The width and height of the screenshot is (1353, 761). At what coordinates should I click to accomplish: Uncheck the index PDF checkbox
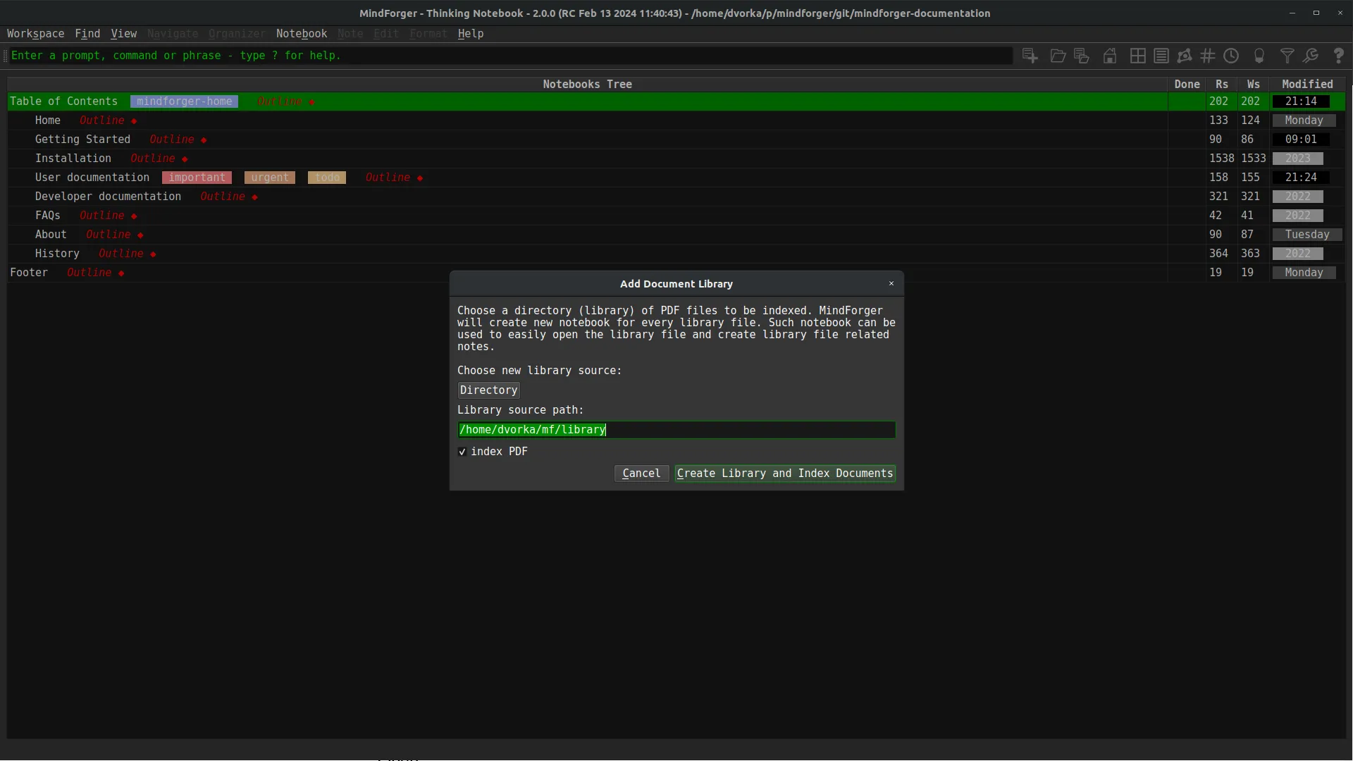click(462, 452)
